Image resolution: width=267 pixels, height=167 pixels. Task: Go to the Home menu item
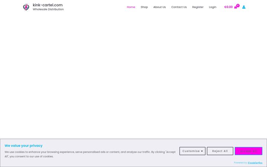tap(131, 7)
